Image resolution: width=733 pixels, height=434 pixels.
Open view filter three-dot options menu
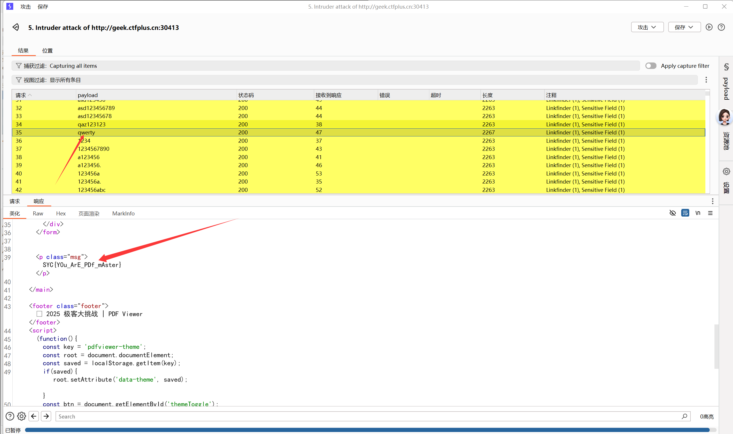click(x=706, y=80)
